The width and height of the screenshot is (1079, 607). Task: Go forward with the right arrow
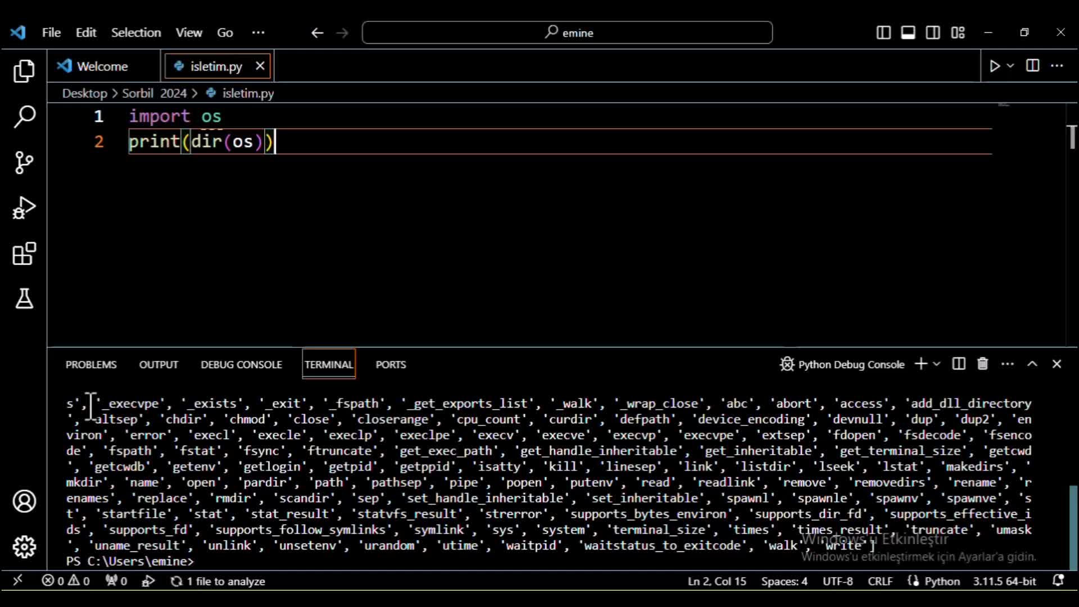(x=342, y=33)
